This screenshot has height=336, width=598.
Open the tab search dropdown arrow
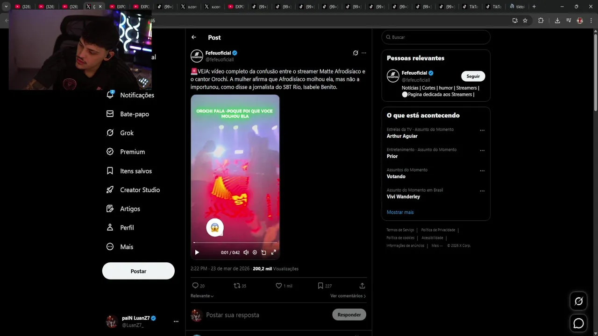tap(6, 7)
